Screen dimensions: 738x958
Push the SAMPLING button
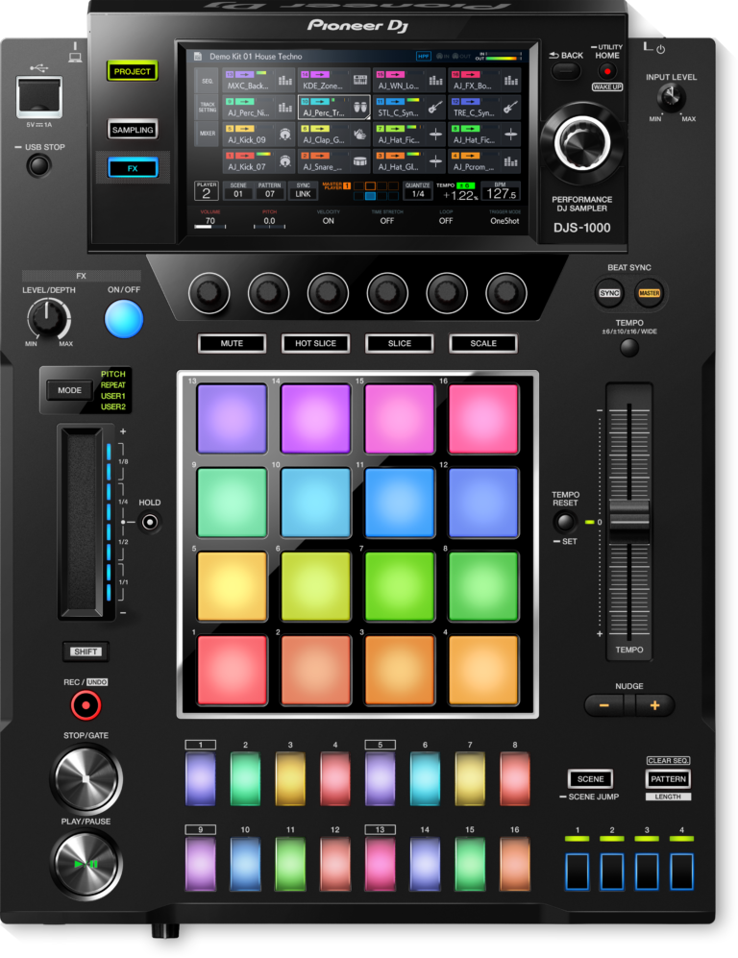pos(133,130)
